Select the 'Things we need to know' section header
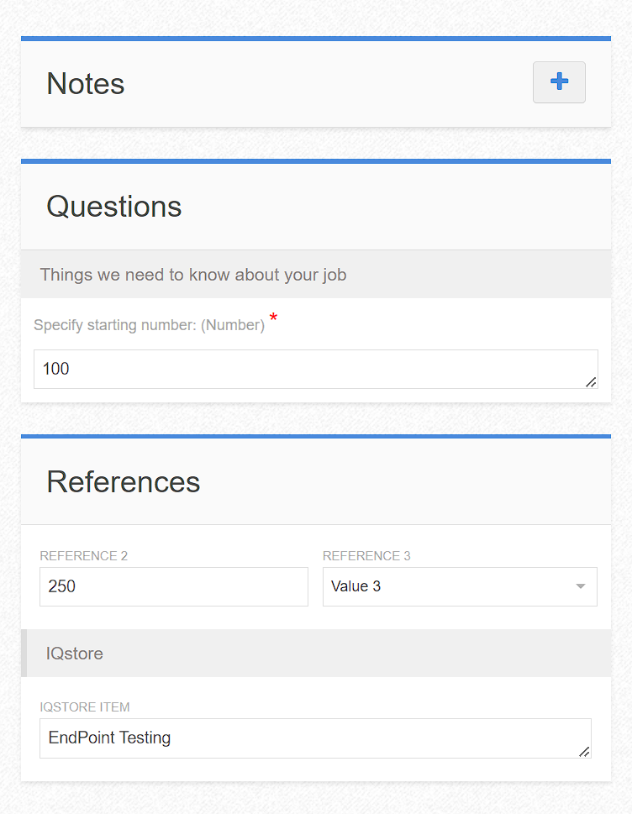This screenshot has width=632, height=814. coord(193,275)
